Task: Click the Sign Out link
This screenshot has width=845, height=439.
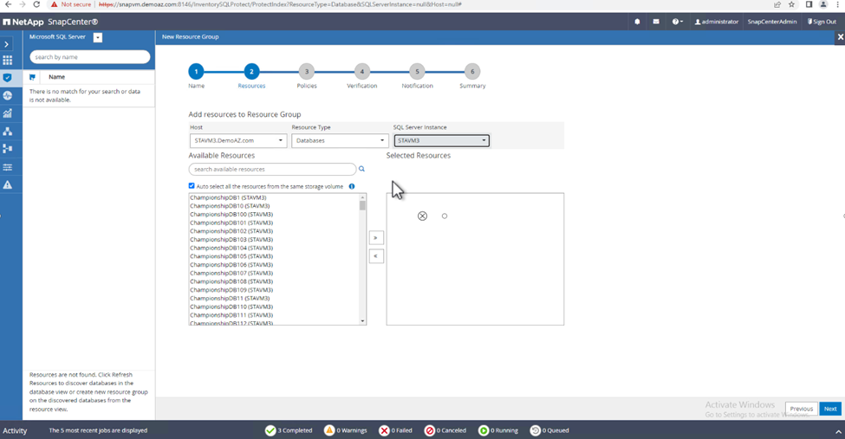Action: coord(822,23)
